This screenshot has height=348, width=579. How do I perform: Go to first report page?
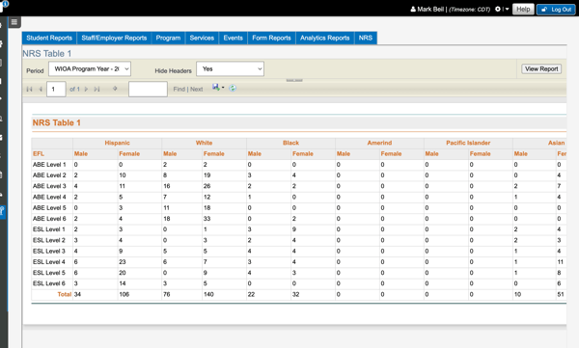[x=30, y=89]
